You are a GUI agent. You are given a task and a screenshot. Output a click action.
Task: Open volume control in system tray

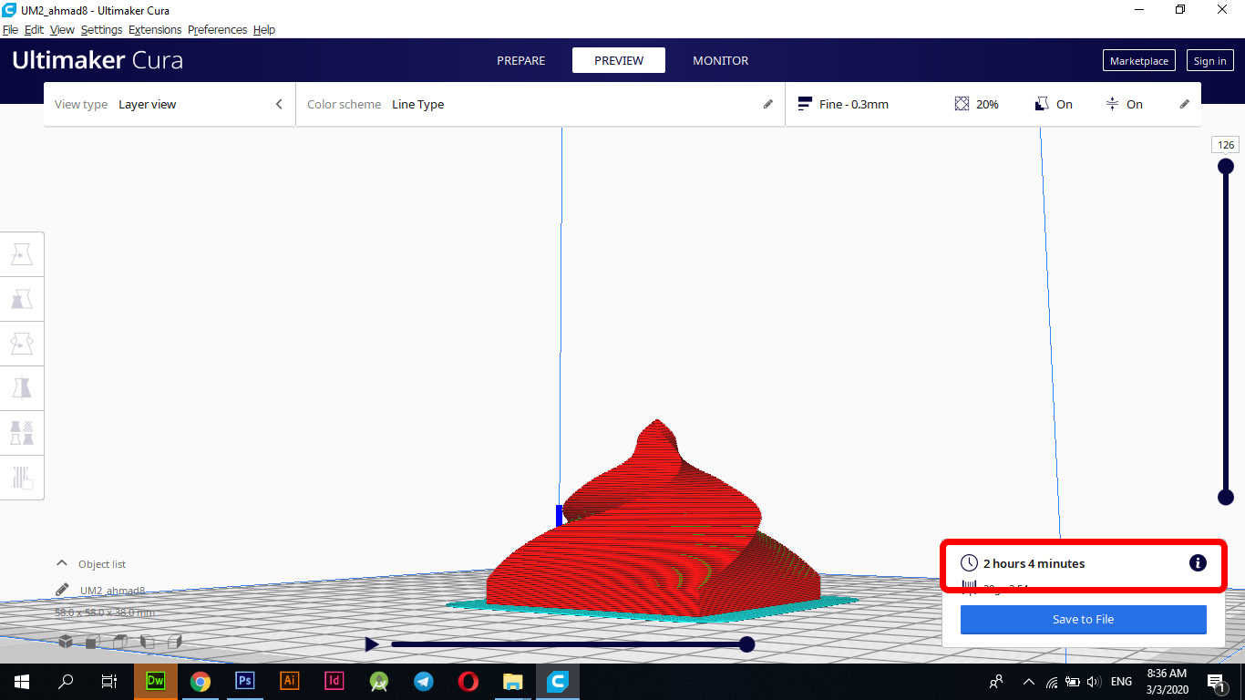(x=1094, y=681)
